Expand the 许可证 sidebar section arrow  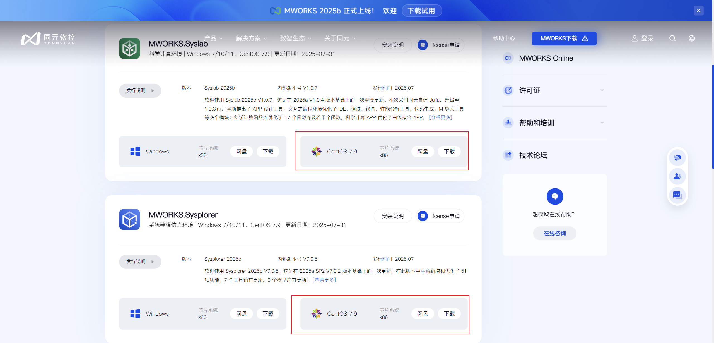602,90
